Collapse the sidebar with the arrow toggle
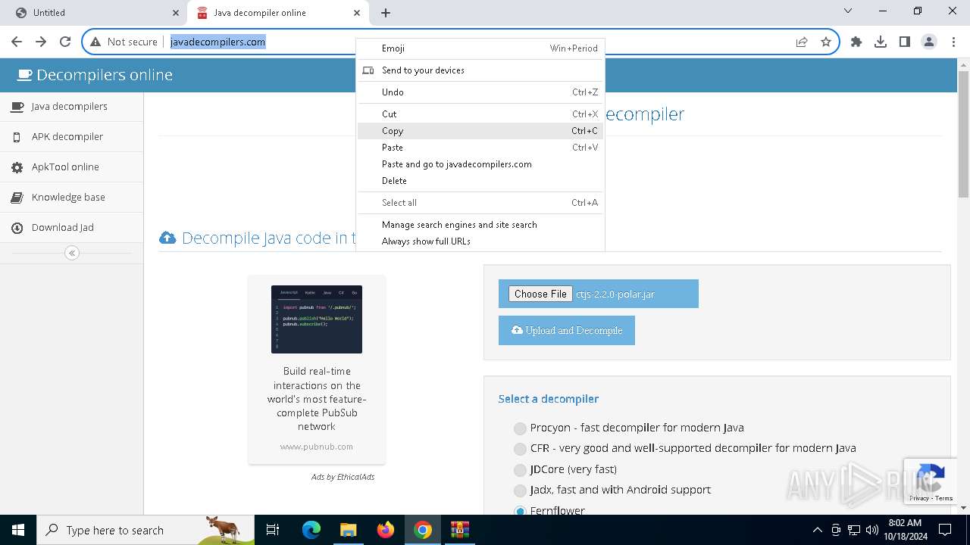 tap(72, 253)
